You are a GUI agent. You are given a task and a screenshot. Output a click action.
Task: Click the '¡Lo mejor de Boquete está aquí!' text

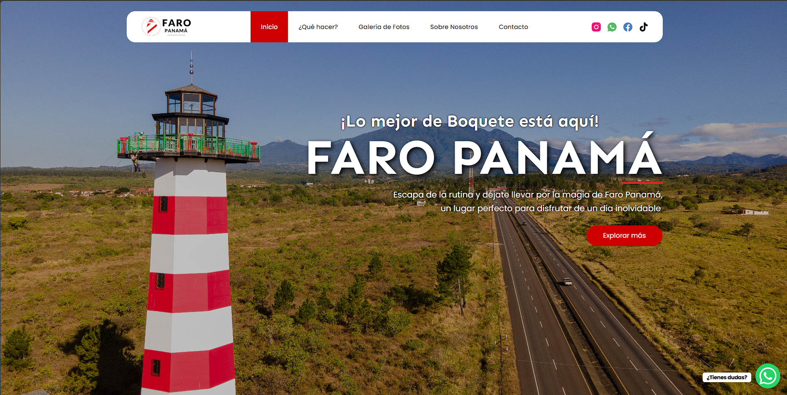coord(470,122)
